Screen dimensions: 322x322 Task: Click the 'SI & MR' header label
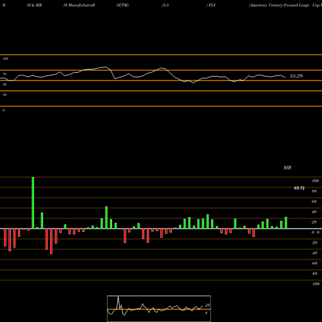(x=34, y=5)
